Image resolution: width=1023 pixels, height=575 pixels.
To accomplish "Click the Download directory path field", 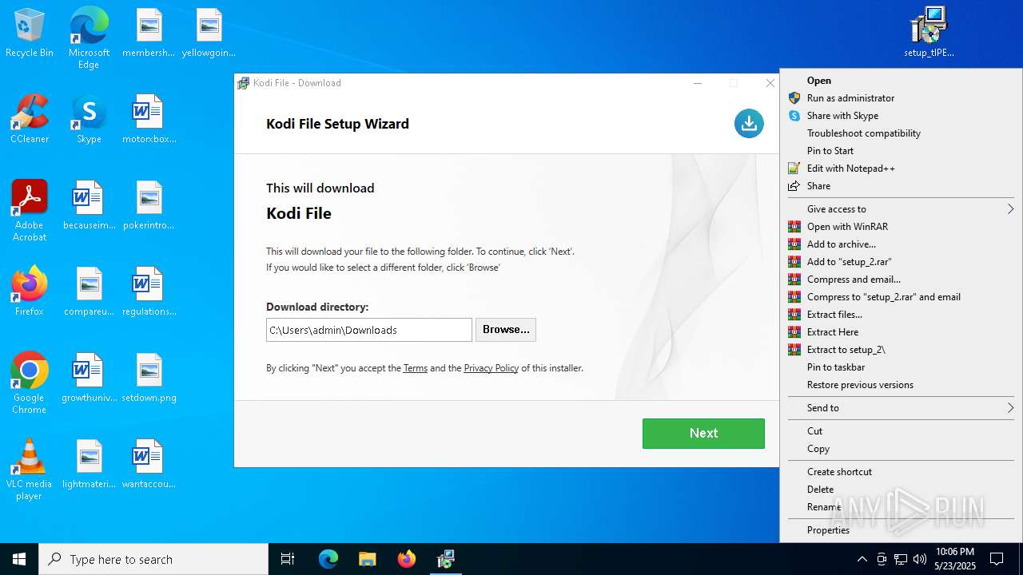I will 369,330.
